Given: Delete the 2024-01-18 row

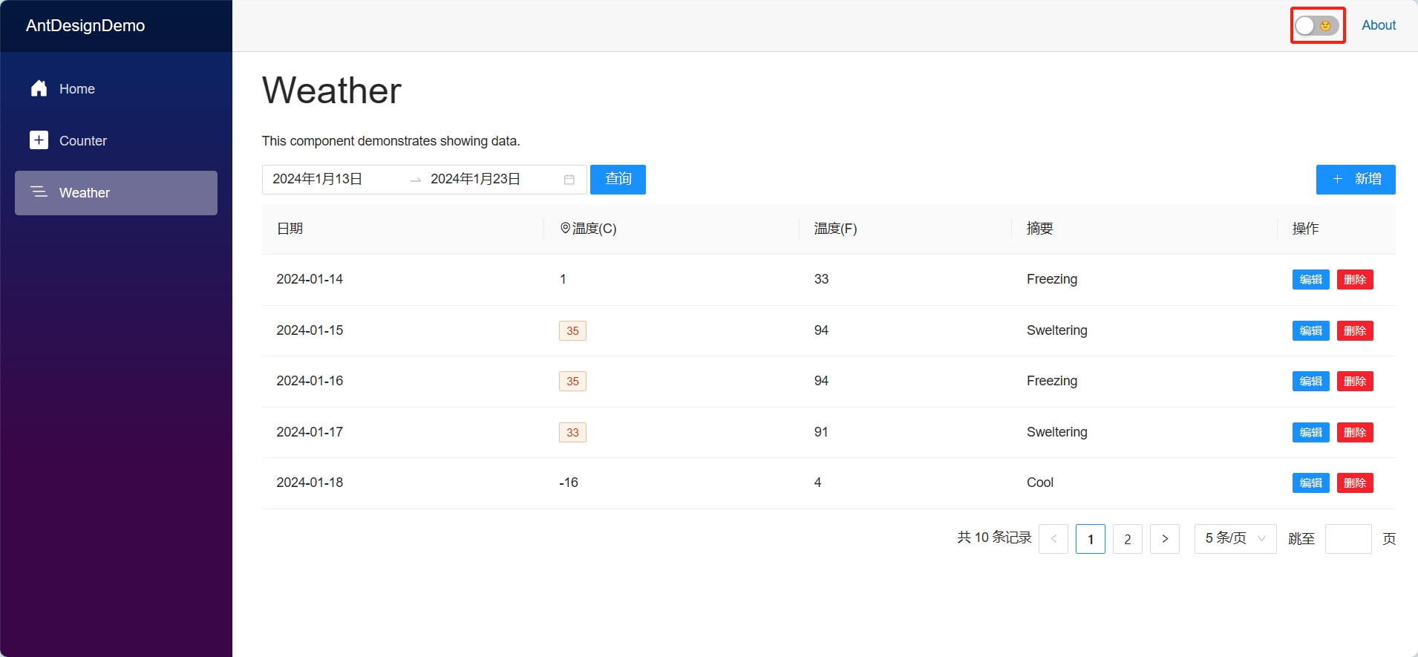Looking at the screenshot, I should [x=1355, y=483].
